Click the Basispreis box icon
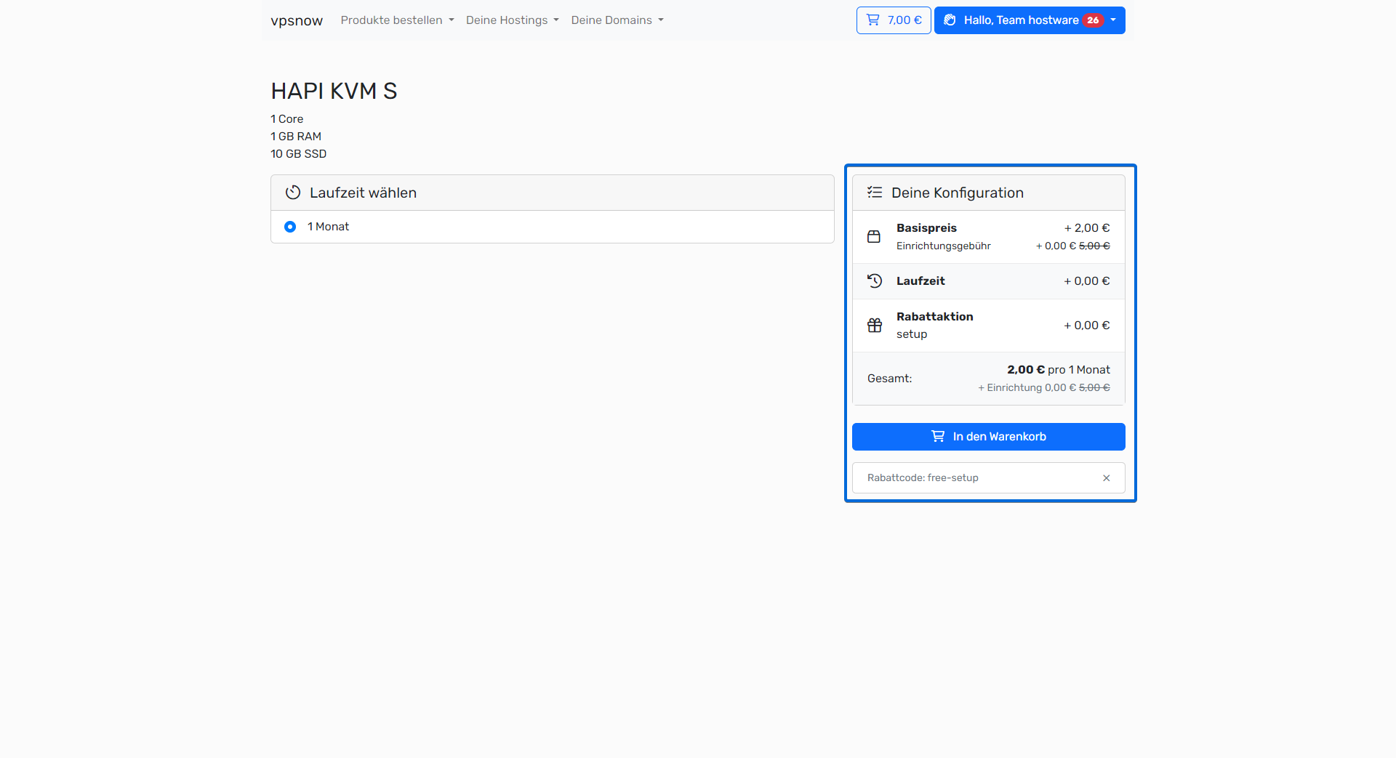 pyautogui.click(x=874, y=237)
